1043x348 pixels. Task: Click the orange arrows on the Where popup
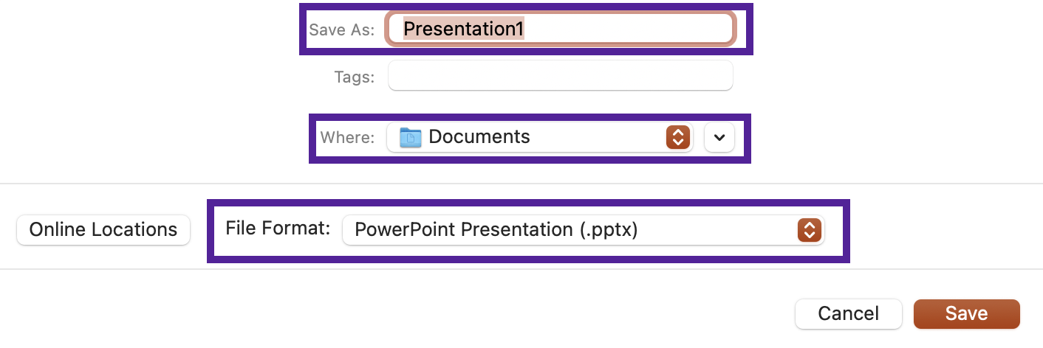[677, 137]
